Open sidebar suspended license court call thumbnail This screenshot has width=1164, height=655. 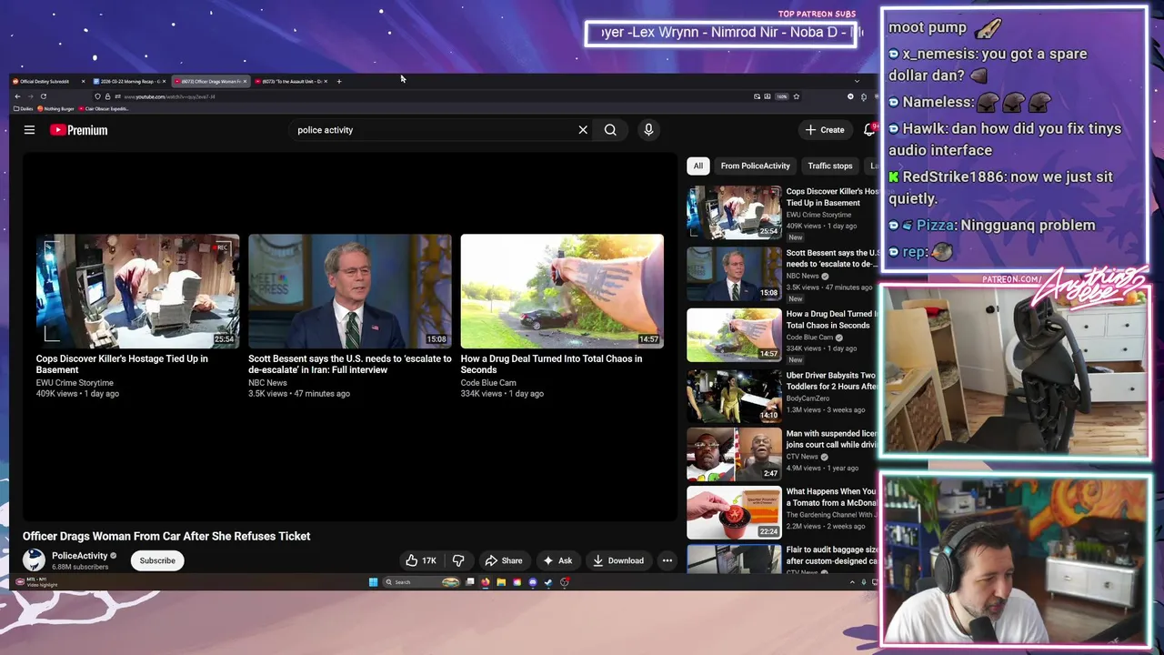(x=734, y=454)
